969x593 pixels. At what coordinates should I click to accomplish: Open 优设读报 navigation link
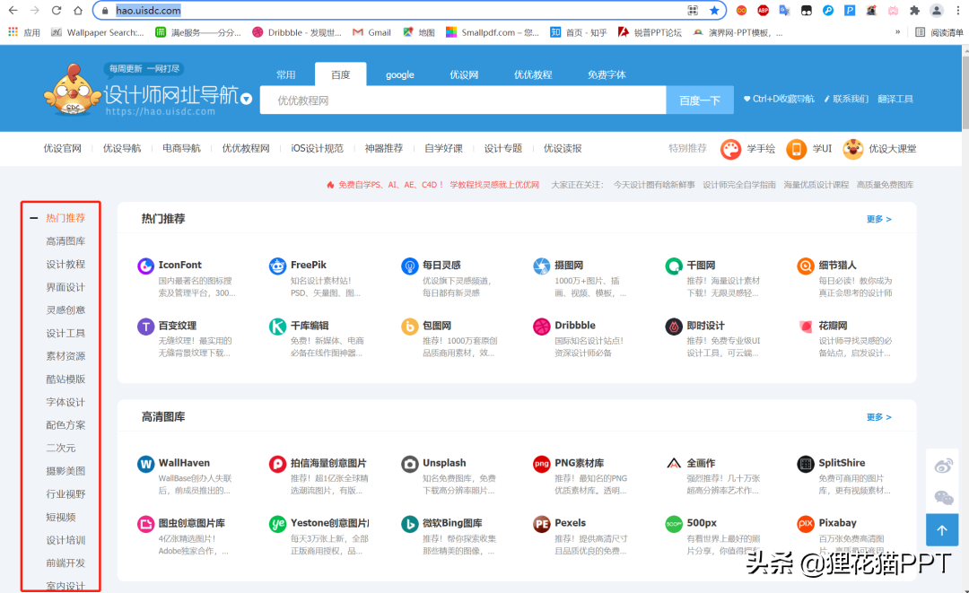tap(563, 148)
